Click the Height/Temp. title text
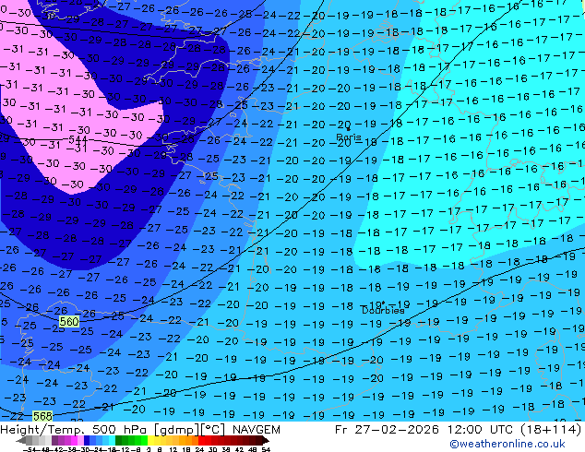 tap(42, 430)
